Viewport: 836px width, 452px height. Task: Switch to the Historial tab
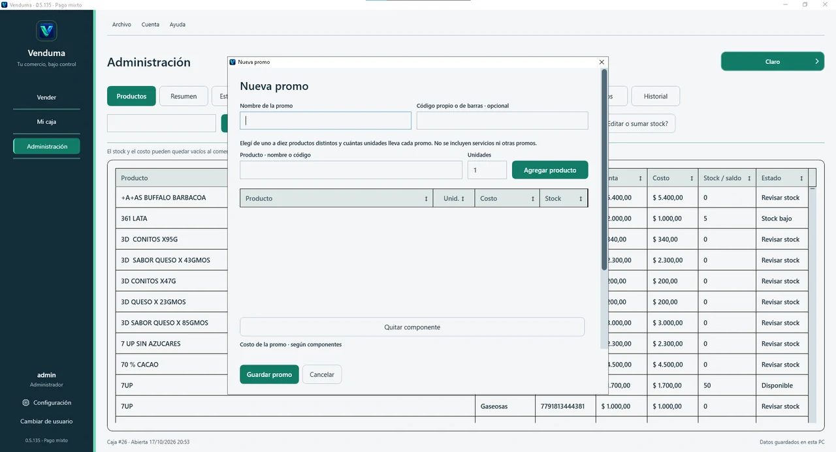(x=656, y=96)
